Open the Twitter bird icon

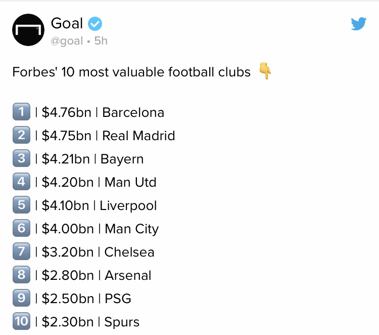point(358,23)
